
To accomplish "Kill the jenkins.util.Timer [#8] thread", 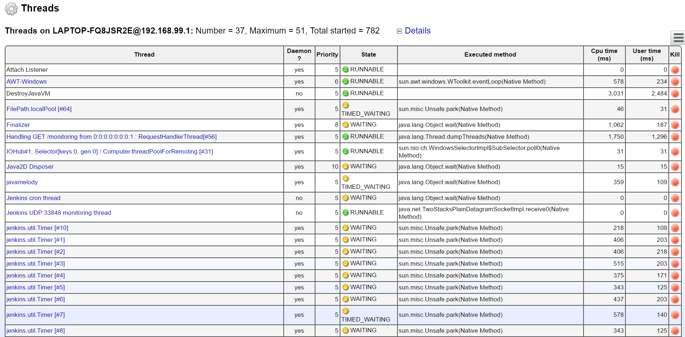I will [x=675, y=331].
